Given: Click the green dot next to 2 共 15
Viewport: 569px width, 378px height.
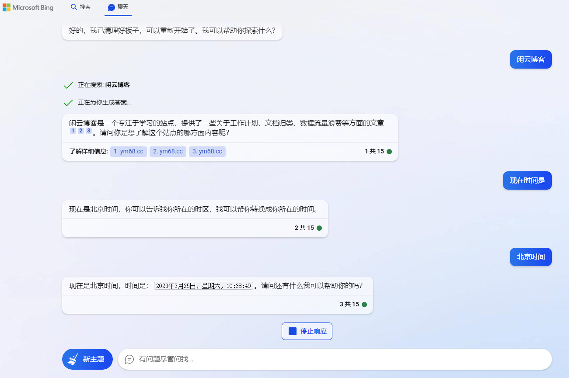Looking at the screenshot, I should pyautogui.click(x=319, y=228).
